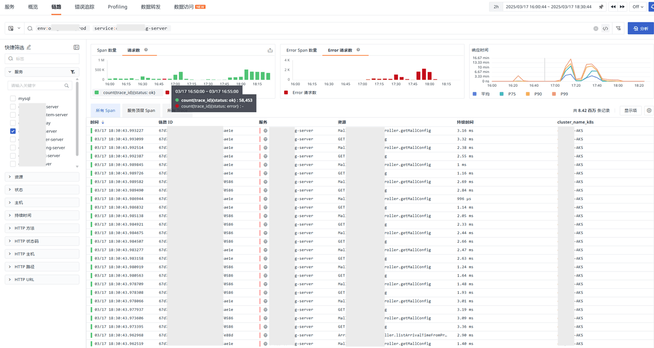
Task: Expand the 持续时间 filter section
Action: pos(42,215)
